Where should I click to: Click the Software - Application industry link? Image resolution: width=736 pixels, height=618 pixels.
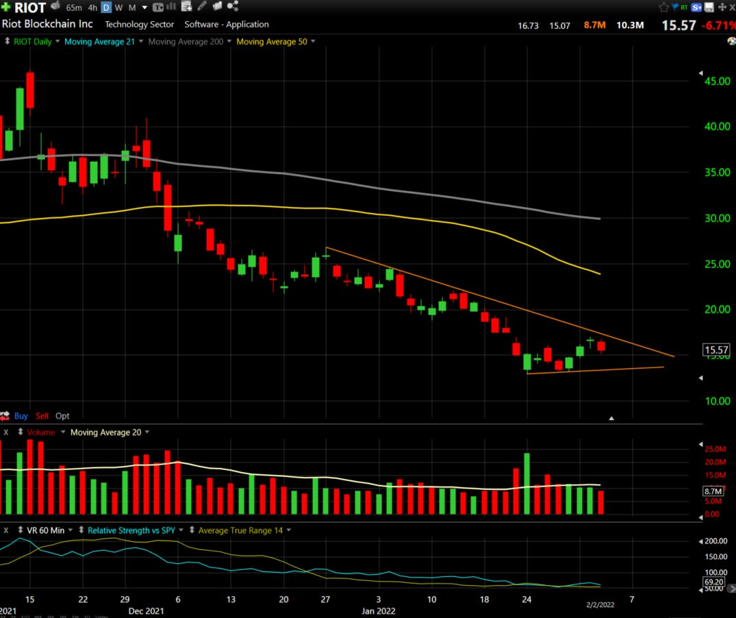coord(227,25)
